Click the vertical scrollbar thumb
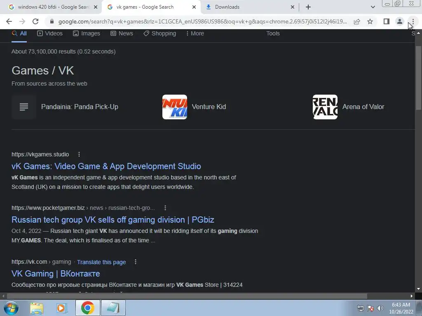The image size is (422, 316). pyautogui.click(x=418, y=78)
